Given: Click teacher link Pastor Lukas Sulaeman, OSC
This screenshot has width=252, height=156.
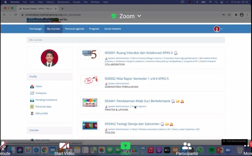Looking at the screenshot, I should 186,129.
